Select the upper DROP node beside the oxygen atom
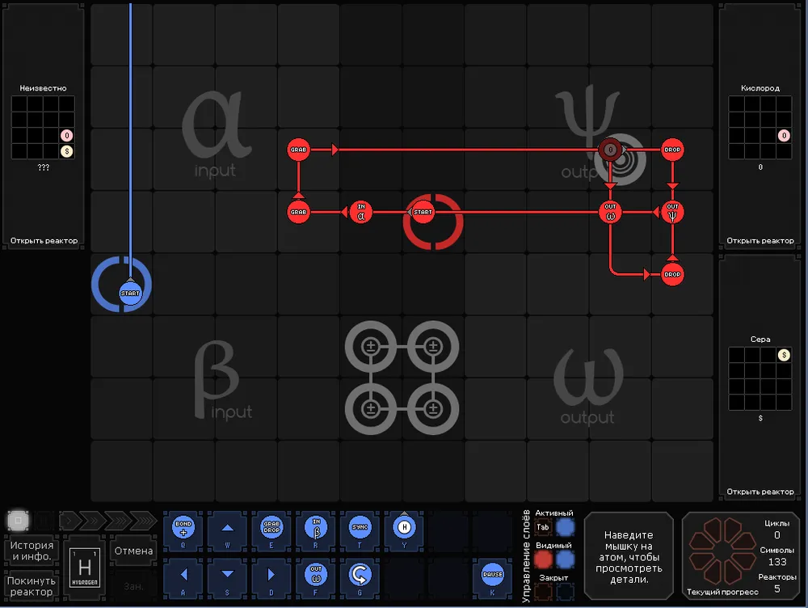808x608 pixels. click(672, 150)
